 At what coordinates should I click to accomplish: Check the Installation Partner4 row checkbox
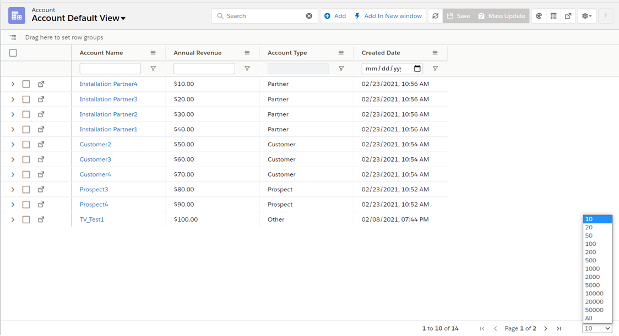pos(26,84)
